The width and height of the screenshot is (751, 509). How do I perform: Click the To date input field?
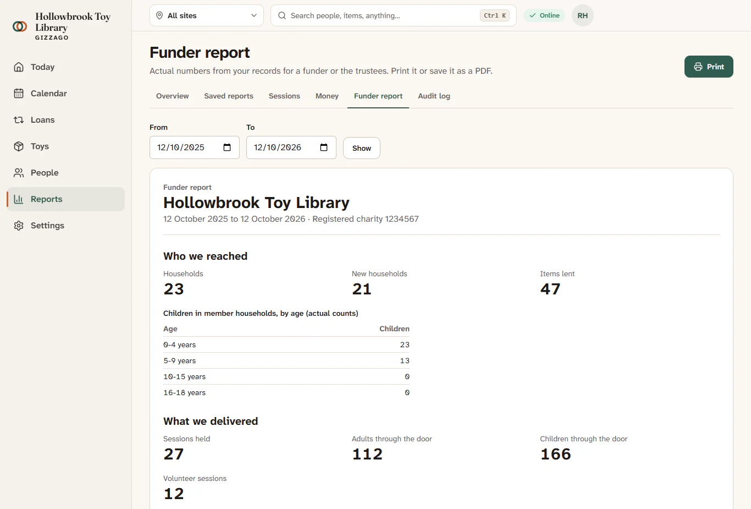click(291, 147)
